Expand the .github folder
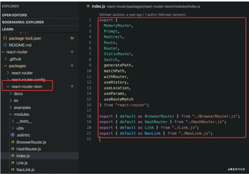 coord(6,59)
